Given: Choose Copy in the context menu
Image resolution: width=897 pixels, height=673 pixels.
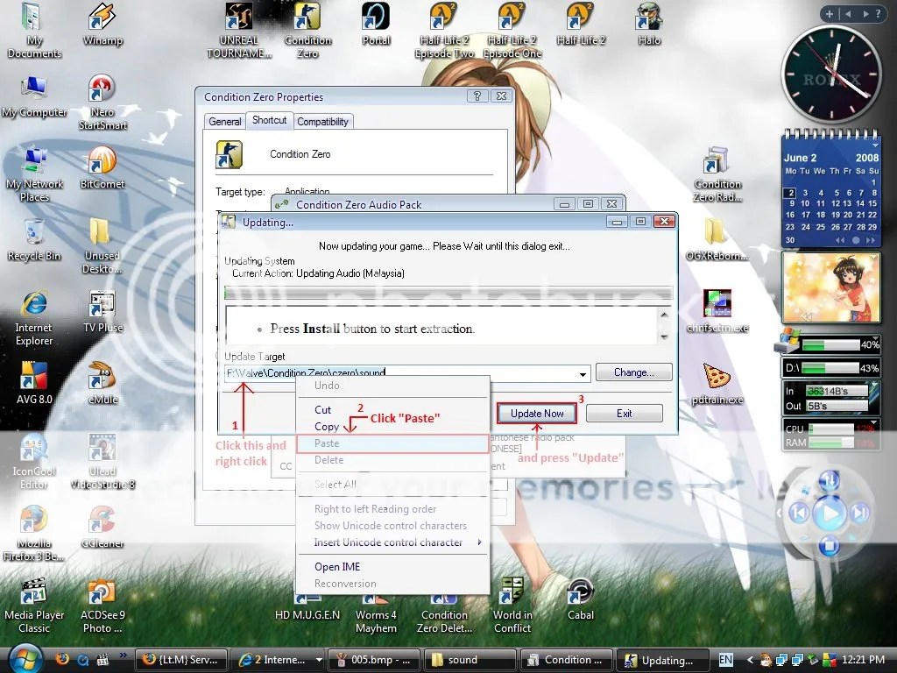Looking at the screenshot, I should click(392, 427).
